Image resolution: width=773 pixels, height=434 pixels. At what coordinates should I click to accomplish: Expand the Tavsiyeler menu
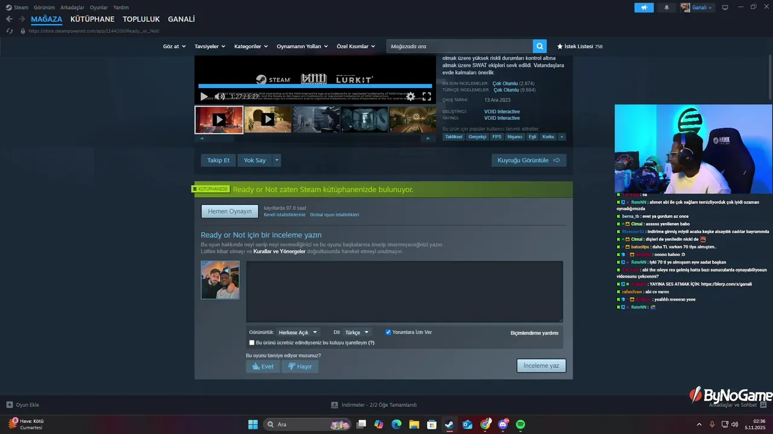coord(210,46)
